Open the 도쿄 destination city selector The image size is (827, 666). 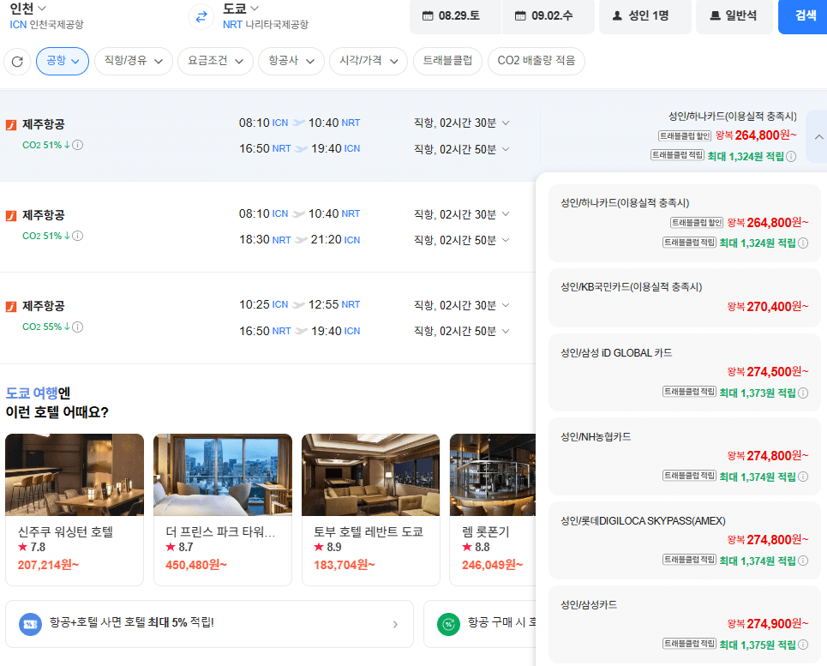click(241, 9)
